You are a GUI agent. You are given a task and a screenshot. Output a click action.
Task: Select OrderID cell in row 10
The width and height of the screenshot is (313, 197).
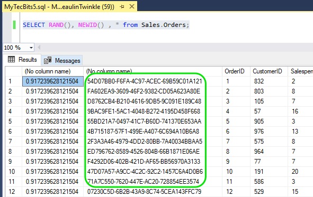pyautogui.click(x=236, y=172)
